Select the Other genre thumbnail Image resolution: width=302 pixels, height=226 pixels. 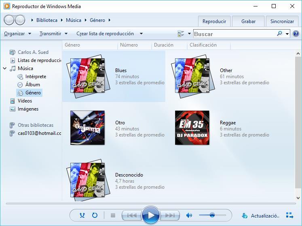coord(193,76)
